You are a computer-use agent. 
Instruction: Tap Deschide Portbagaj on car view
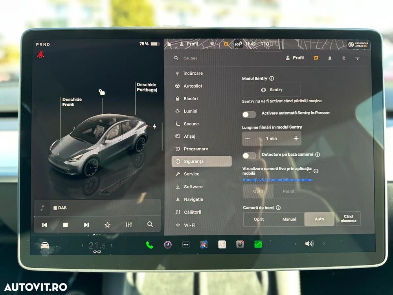[x=147, y=87]
